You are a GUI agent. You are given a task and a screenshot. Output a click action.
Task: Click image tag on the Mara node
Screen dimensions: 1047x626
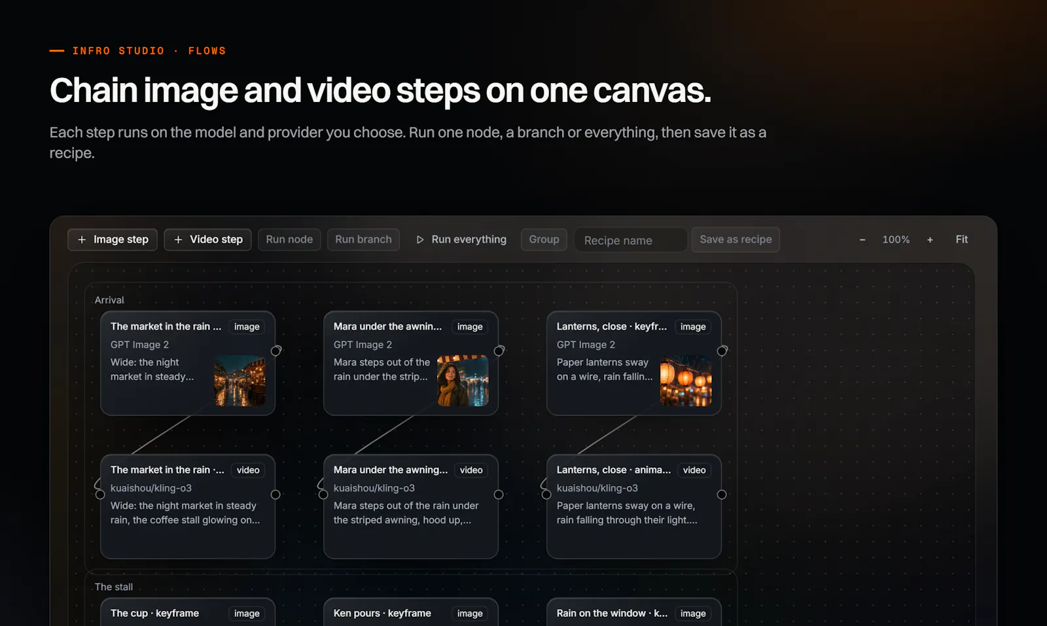coord(470,327)
